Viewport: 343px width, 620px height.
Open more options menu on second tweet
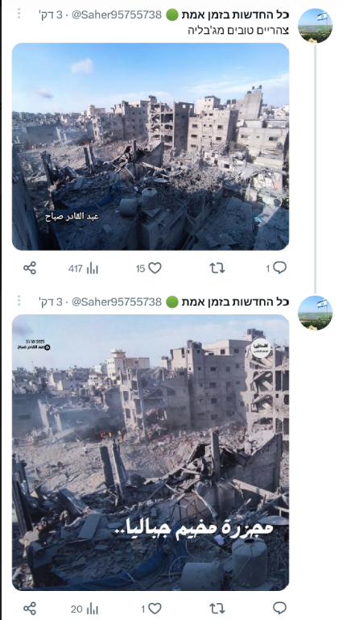click(19, 301)
